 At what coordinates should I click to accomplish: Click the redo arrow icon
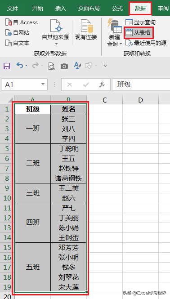click(x=35, y=65)
